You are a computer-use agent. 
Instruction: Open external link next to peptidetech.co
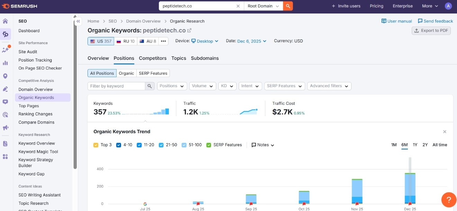coord(189,30)
